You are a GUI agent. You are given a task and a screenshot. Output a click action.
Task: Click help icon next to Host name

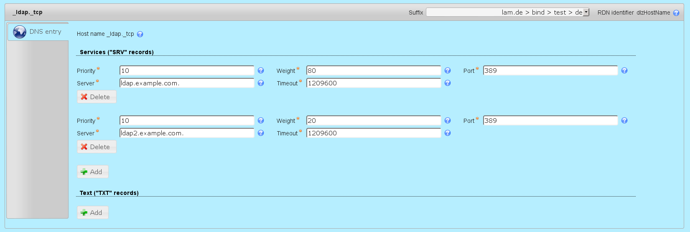pos(140,34)
